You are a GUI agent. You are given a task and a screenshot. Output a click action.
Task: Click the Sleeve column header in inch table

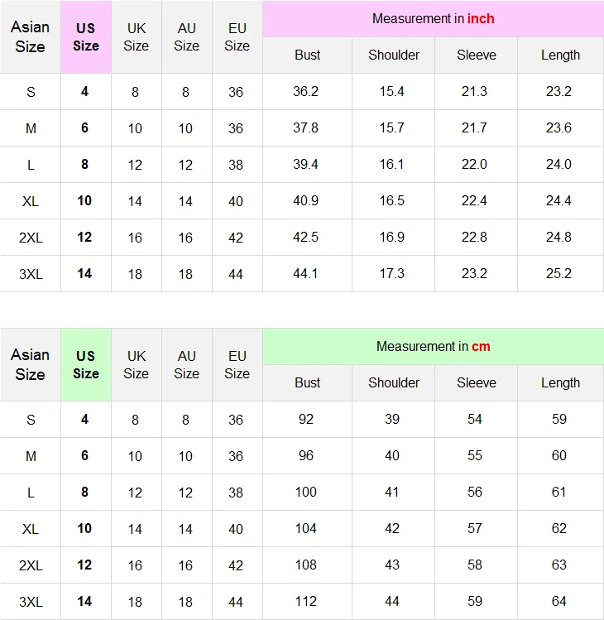click(x=477, y=55)
